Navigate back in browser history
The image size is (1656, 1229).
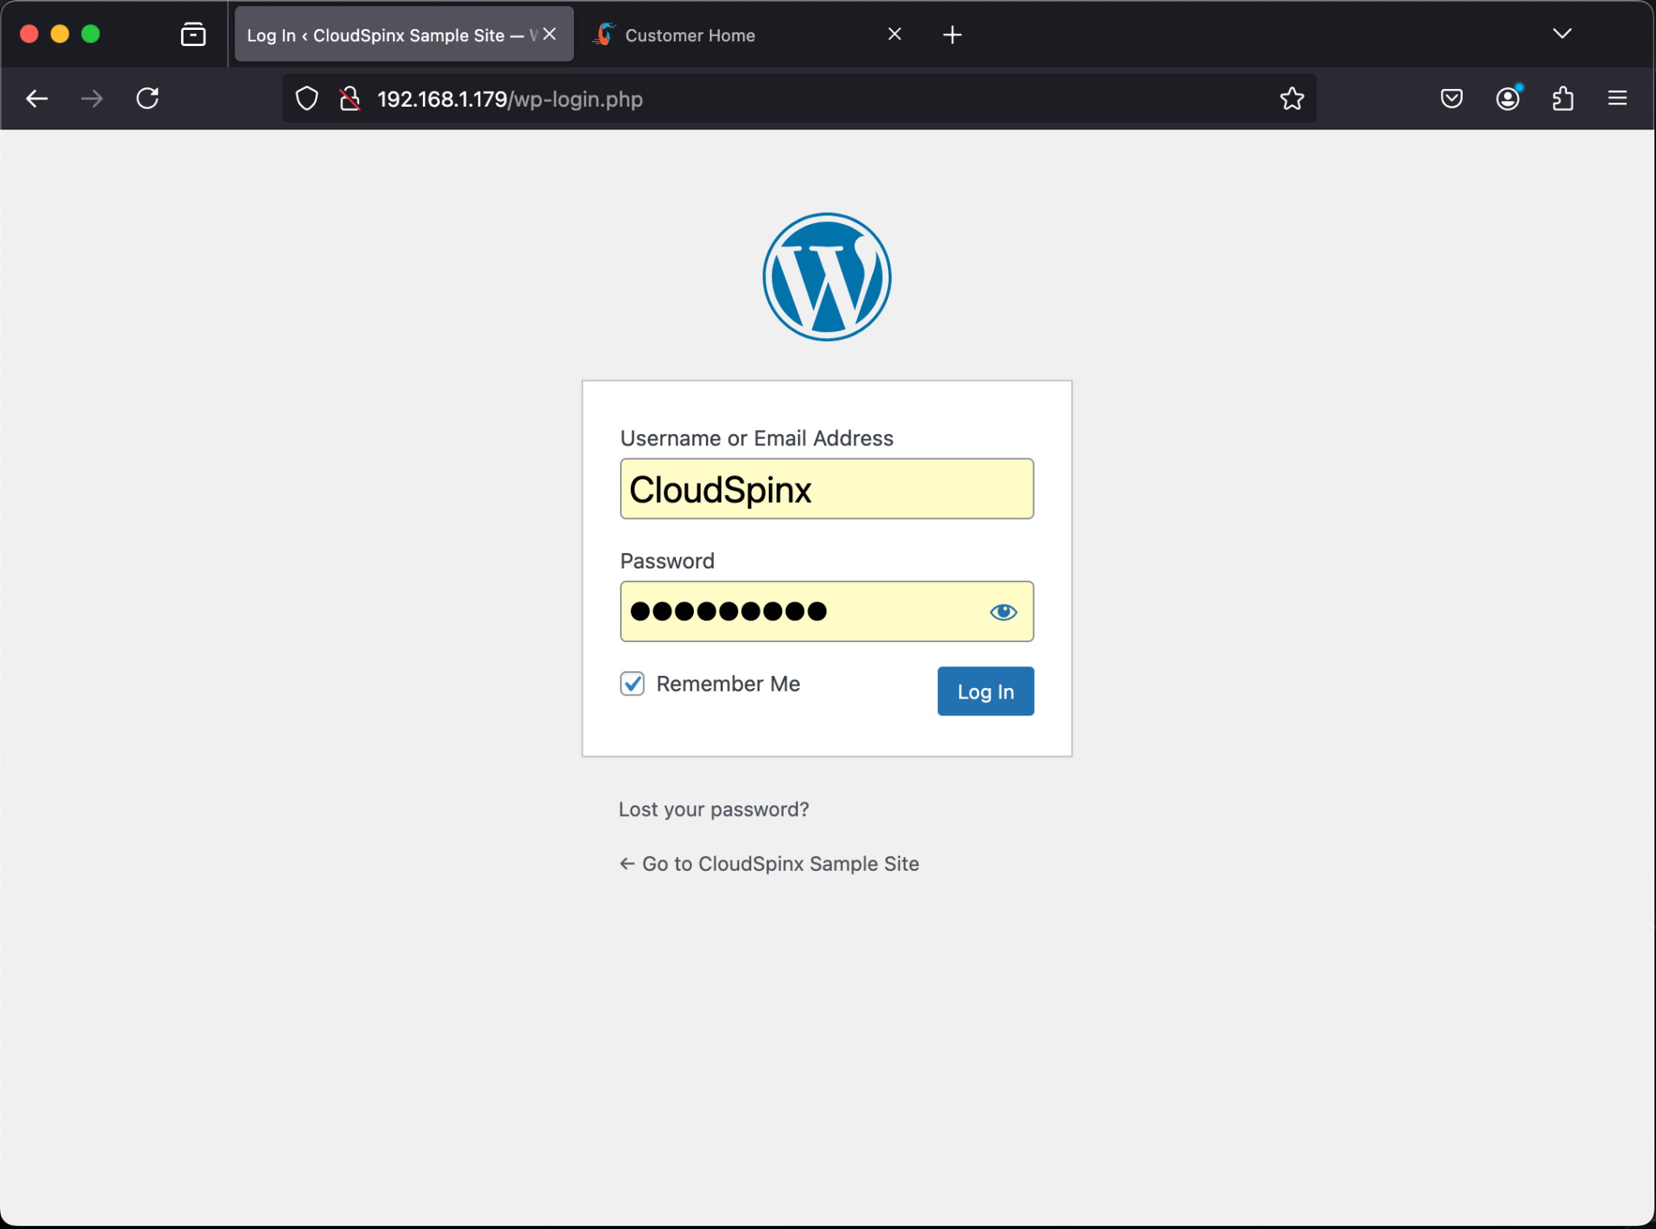pos(37,98)
